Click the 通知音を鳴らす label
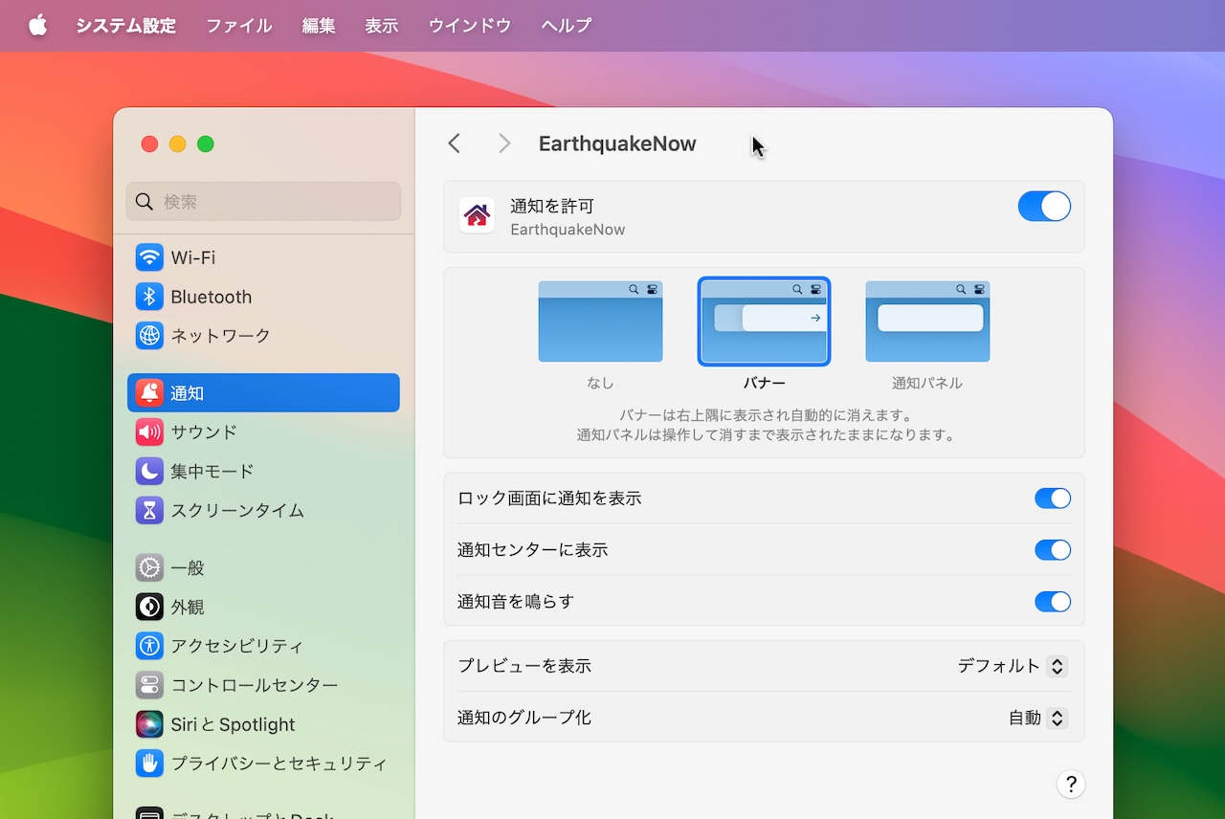Image resolution: width=1225 pixels, height=819 pixels. (516, 602)
